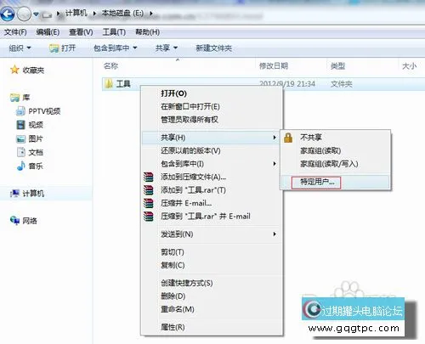Select 计算机 in the navigation pane
This screenshot has height=344, width=425.
click(27, 194)
